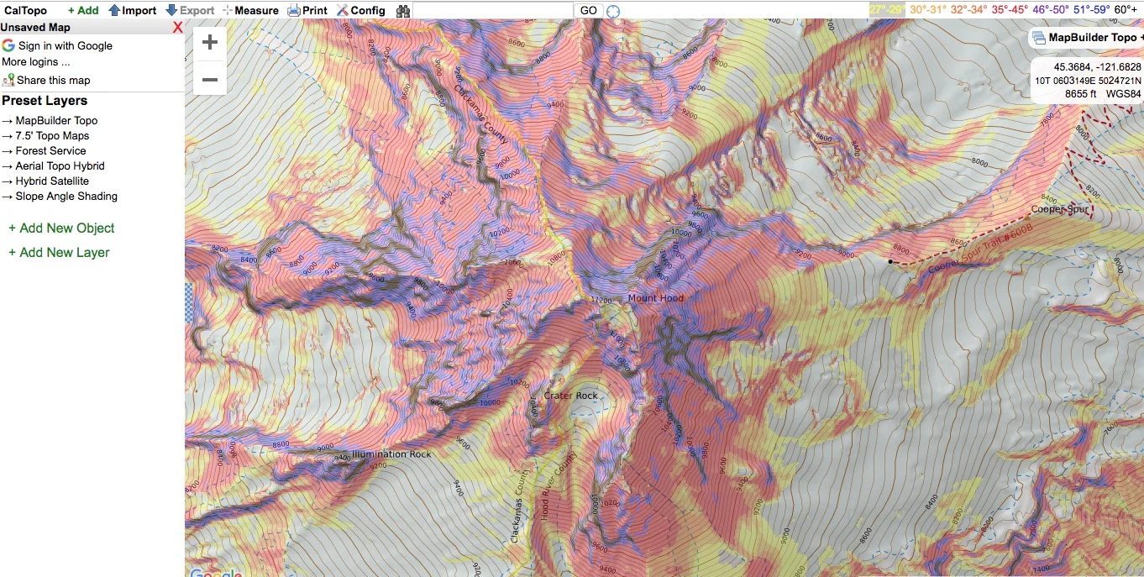The width and height of the screenshot is (1144, 577).
Task: Click the map search input field
Action: pyautogui.click(x=493, y=11)
